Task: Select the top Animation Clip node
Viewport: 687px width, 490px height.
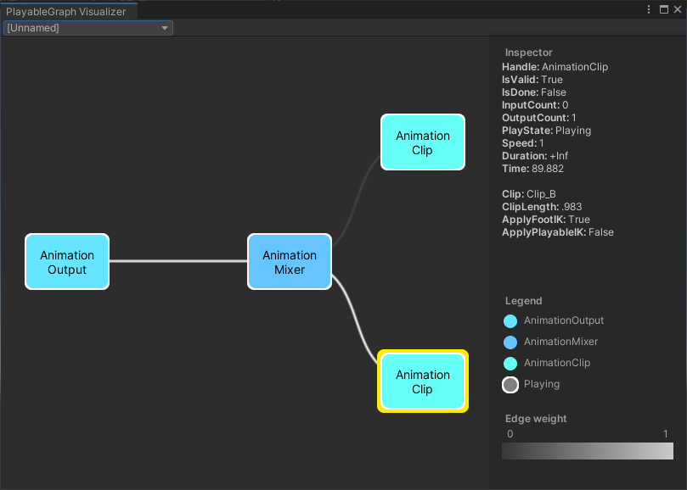Action: [422, 142]
